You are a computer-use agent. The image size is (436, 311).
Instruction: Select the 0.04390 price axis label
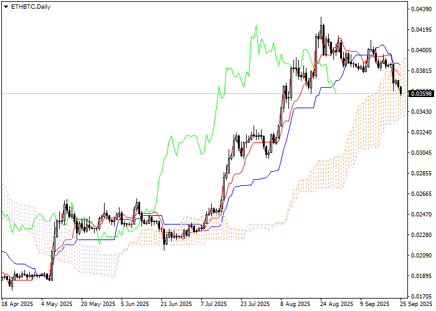420,9
